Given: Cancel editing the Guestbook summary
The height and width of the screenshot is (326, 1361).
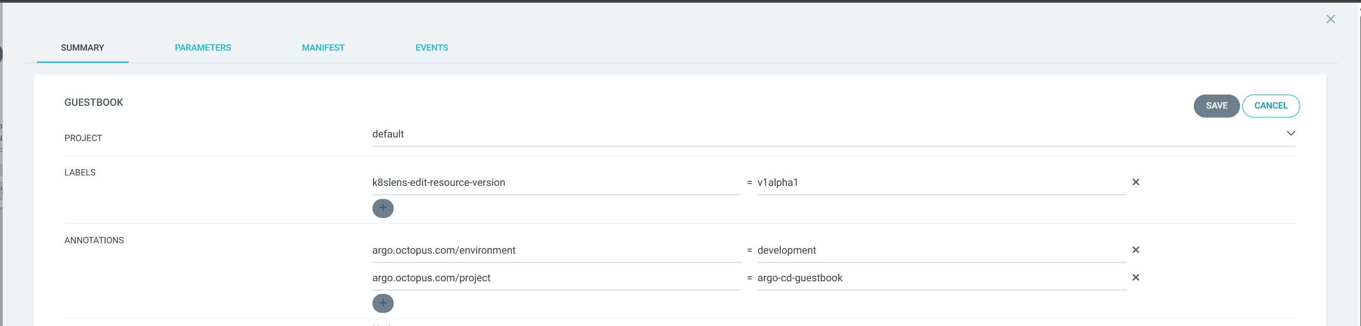Looking at the screenshot, I should [x=1270, y=106].
